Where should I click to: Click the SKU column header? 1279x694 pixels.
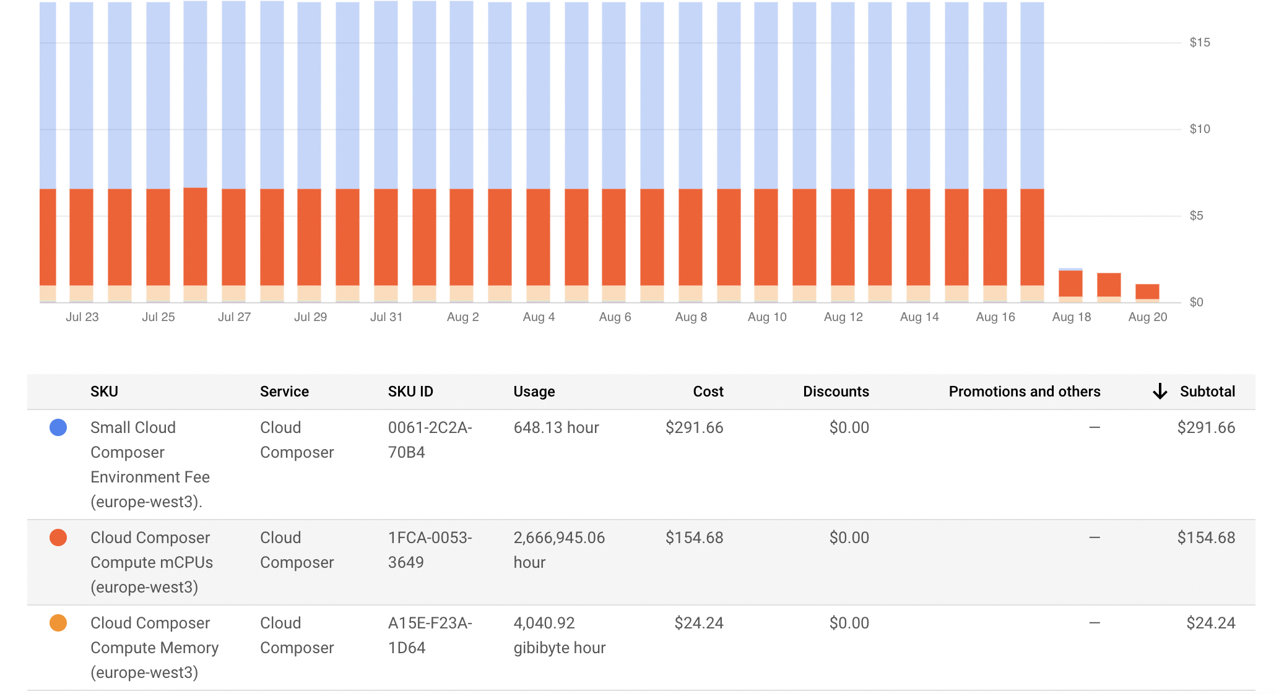pyautogui.click(x=104, y=392)
